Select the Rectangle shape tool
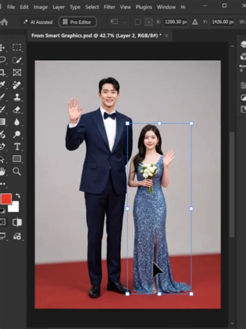 coord(17,159)
